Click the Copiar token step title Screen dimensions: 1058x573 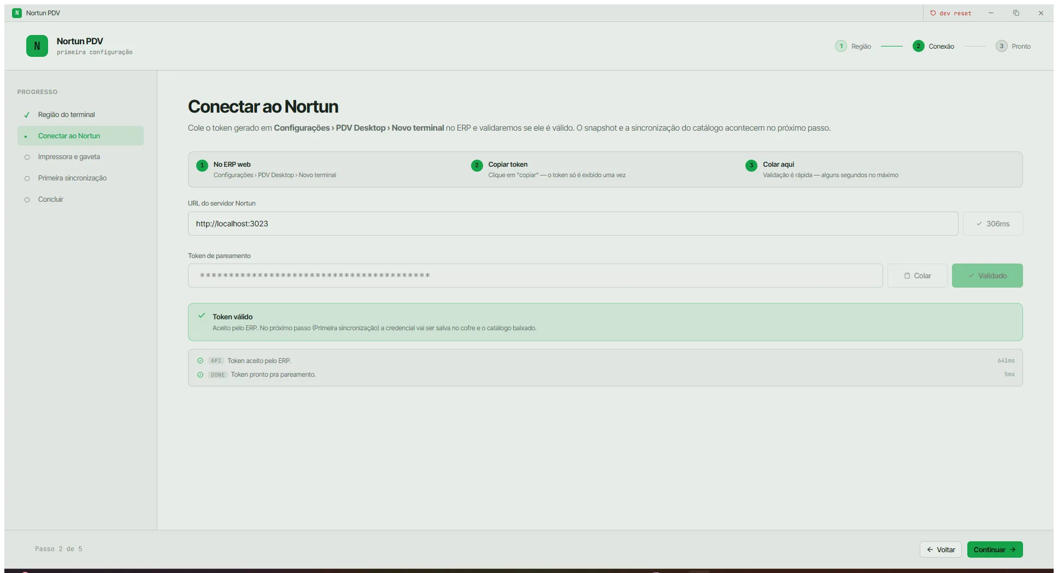[x=508, y=165]
